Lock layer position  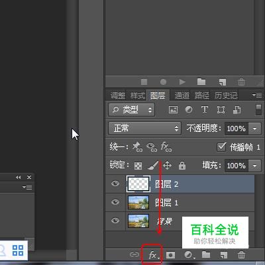pyautogui.click(x=167, y=166)
